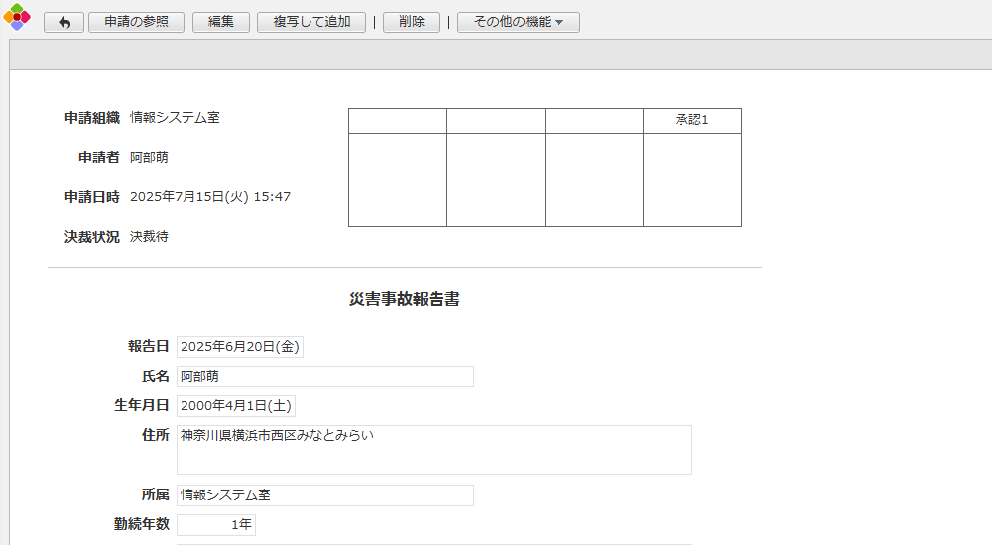This screenshot has width=992, height=545.
Task: Click 複写して追加 to duplicate the request
Action: click(x=311, y=22)
